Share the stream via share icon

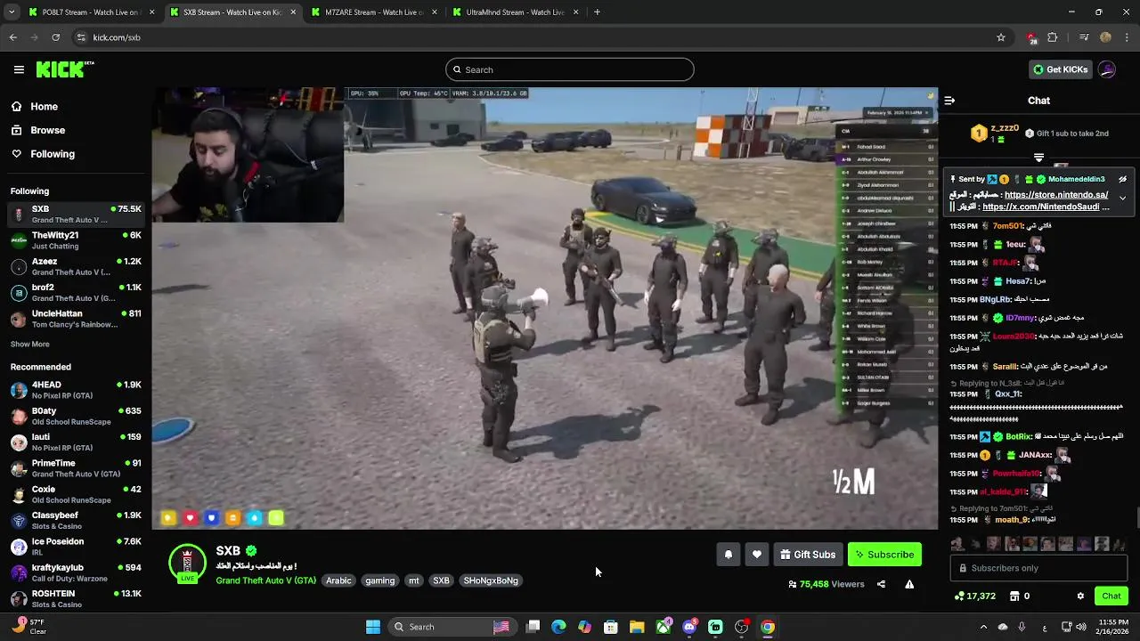881,584
